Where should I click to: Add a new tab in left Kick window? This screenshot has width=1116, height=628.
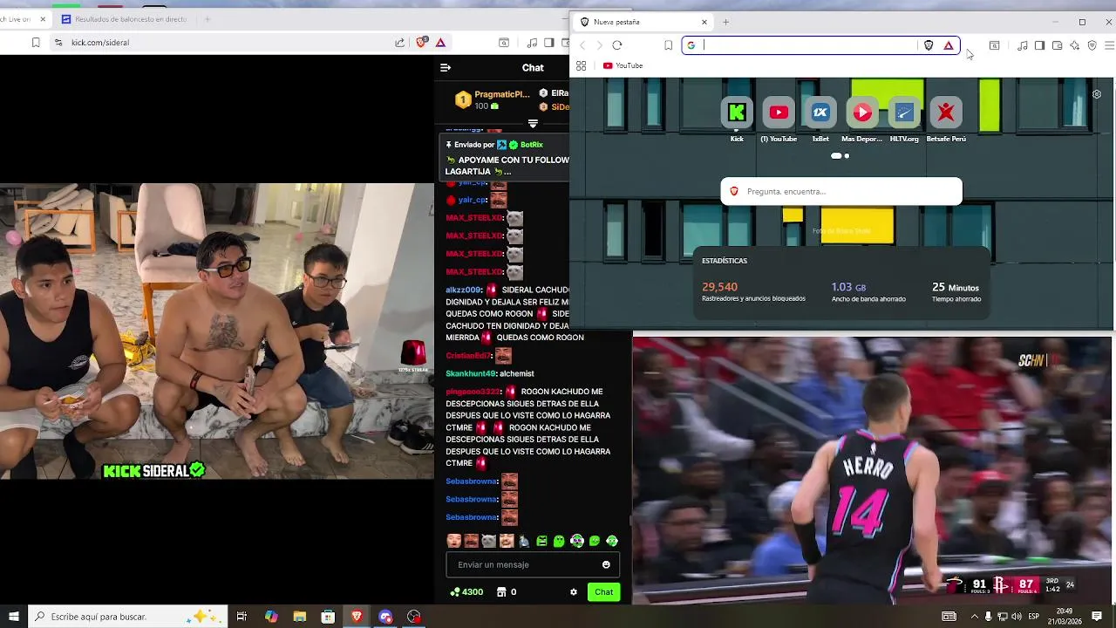tap(208, 18)
